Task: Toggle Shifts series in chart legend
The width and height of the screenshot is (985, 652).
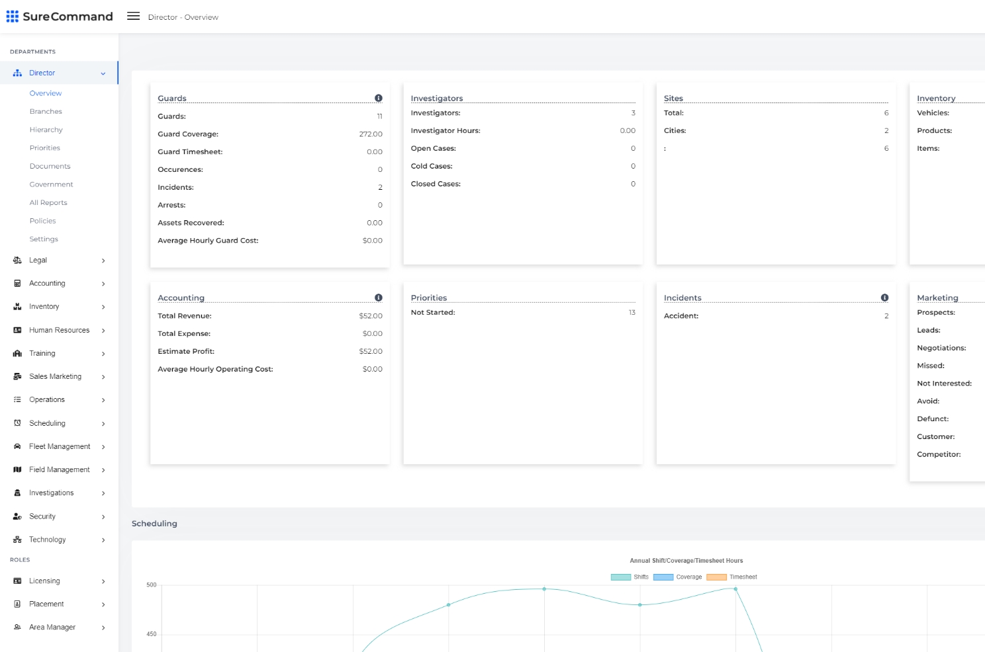Action: coord(630,577)
